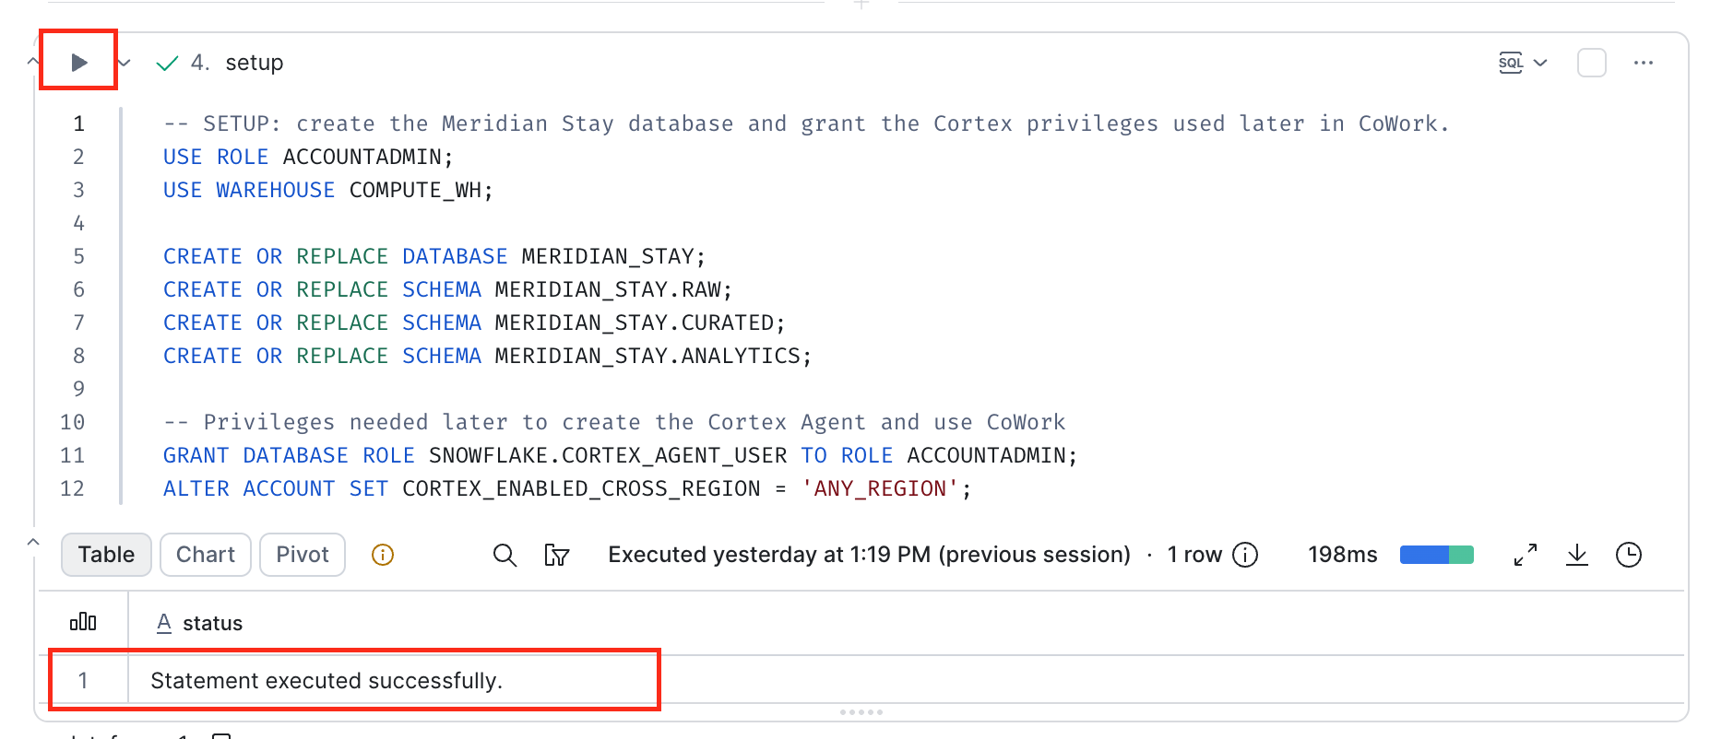Click the results panel resize handle dots
The image size is (1710, 739).
(x=861, y=712)
